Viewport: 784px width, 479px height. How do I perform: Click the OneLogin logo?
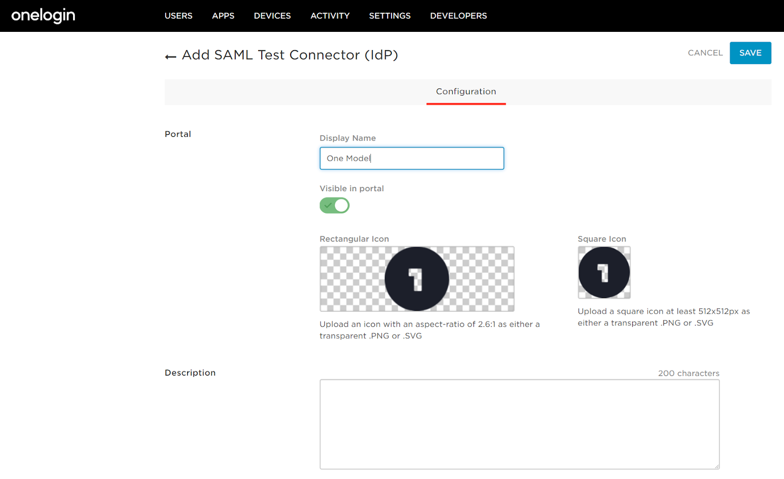(x=43, y=16)
